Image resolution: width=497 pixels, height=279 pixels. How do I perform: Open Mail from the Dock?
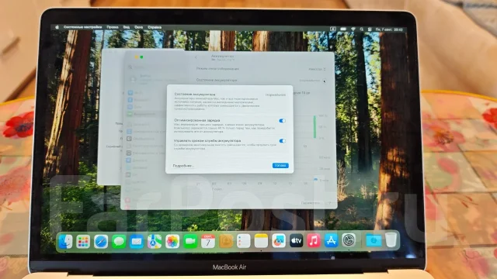[137, 242]
